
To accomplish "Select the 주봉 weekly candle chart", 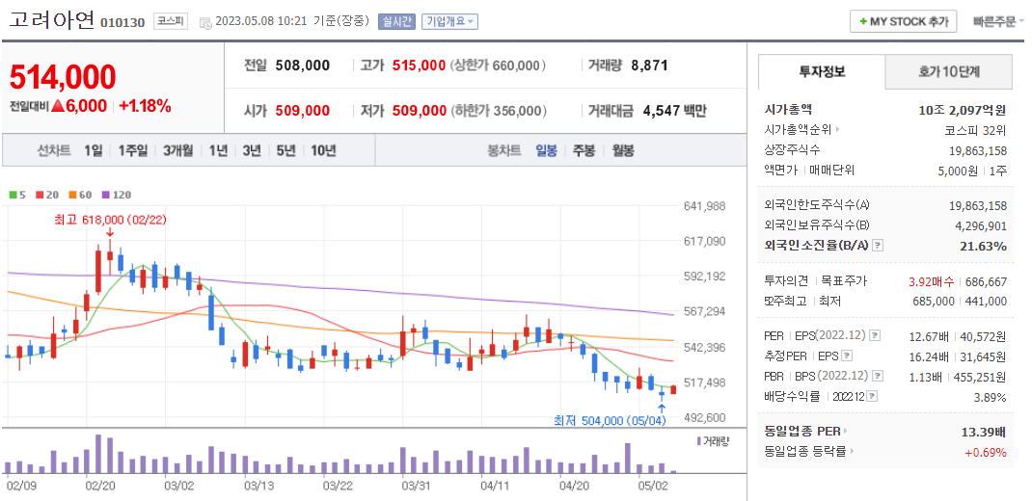I will click(584, 150).
